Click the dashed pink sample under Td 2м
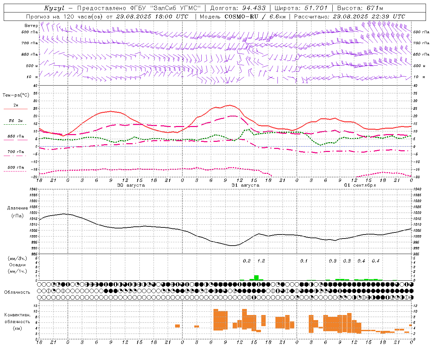Image resolution: width=431 pixels, height=345 pixels. point(15,125)
